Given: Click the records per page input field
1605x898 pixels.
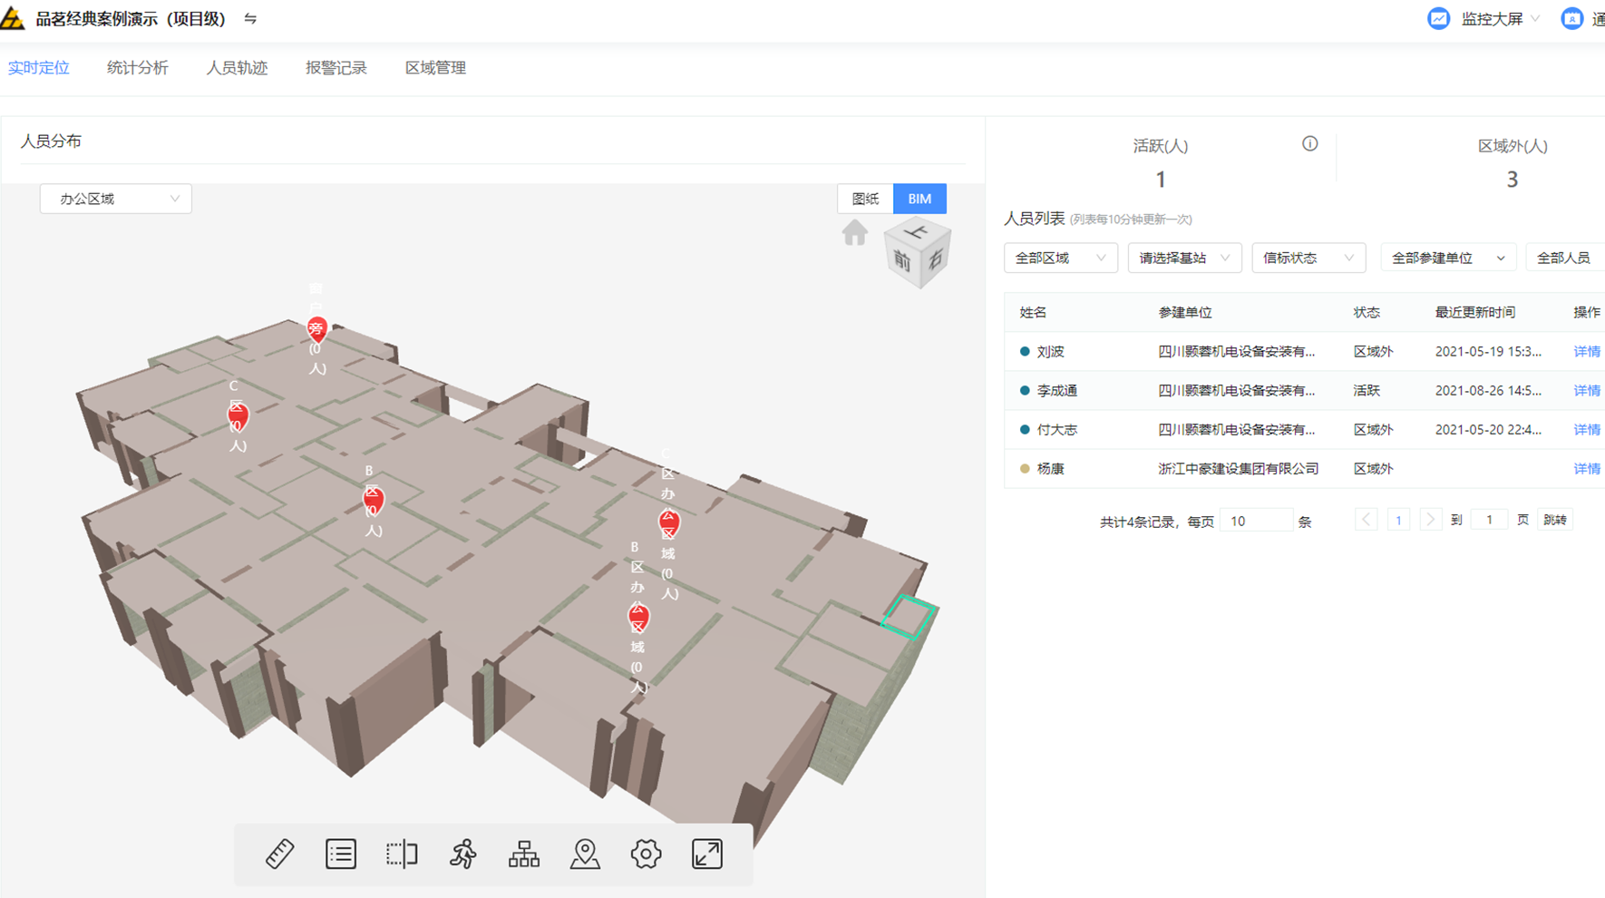Looking at the screenshot, I should [x=1255, y=521].
